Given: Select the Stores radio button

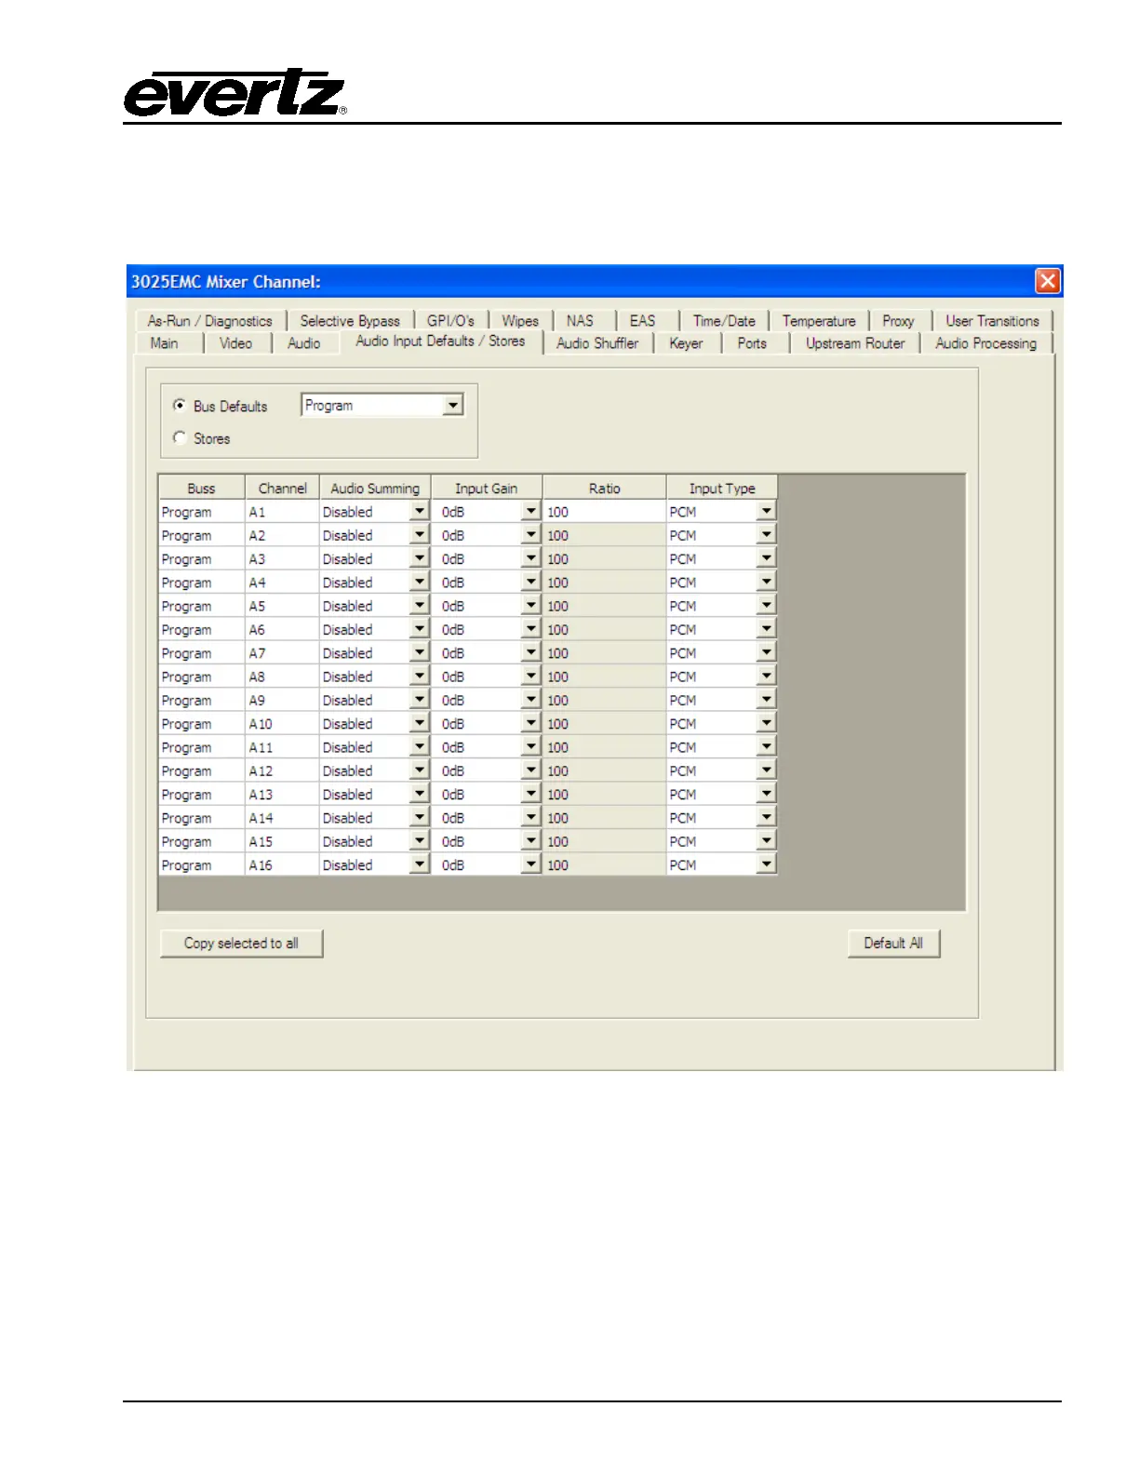Looking at the screenshot, I should pos(180,437).
